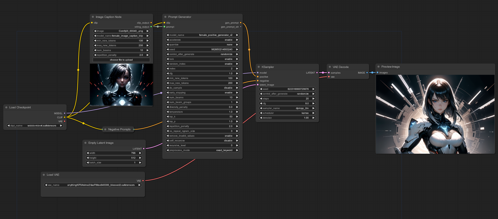
Task: Click the Image Caption Node repetition_penalty value 2.0
Action: [141, 55]
